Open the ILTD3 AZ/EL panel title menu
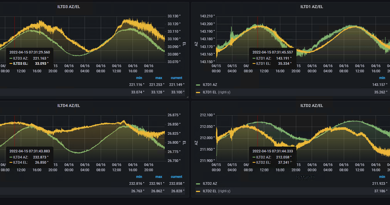This screenshot has width=390, height=205. click(x=68, y=7)
